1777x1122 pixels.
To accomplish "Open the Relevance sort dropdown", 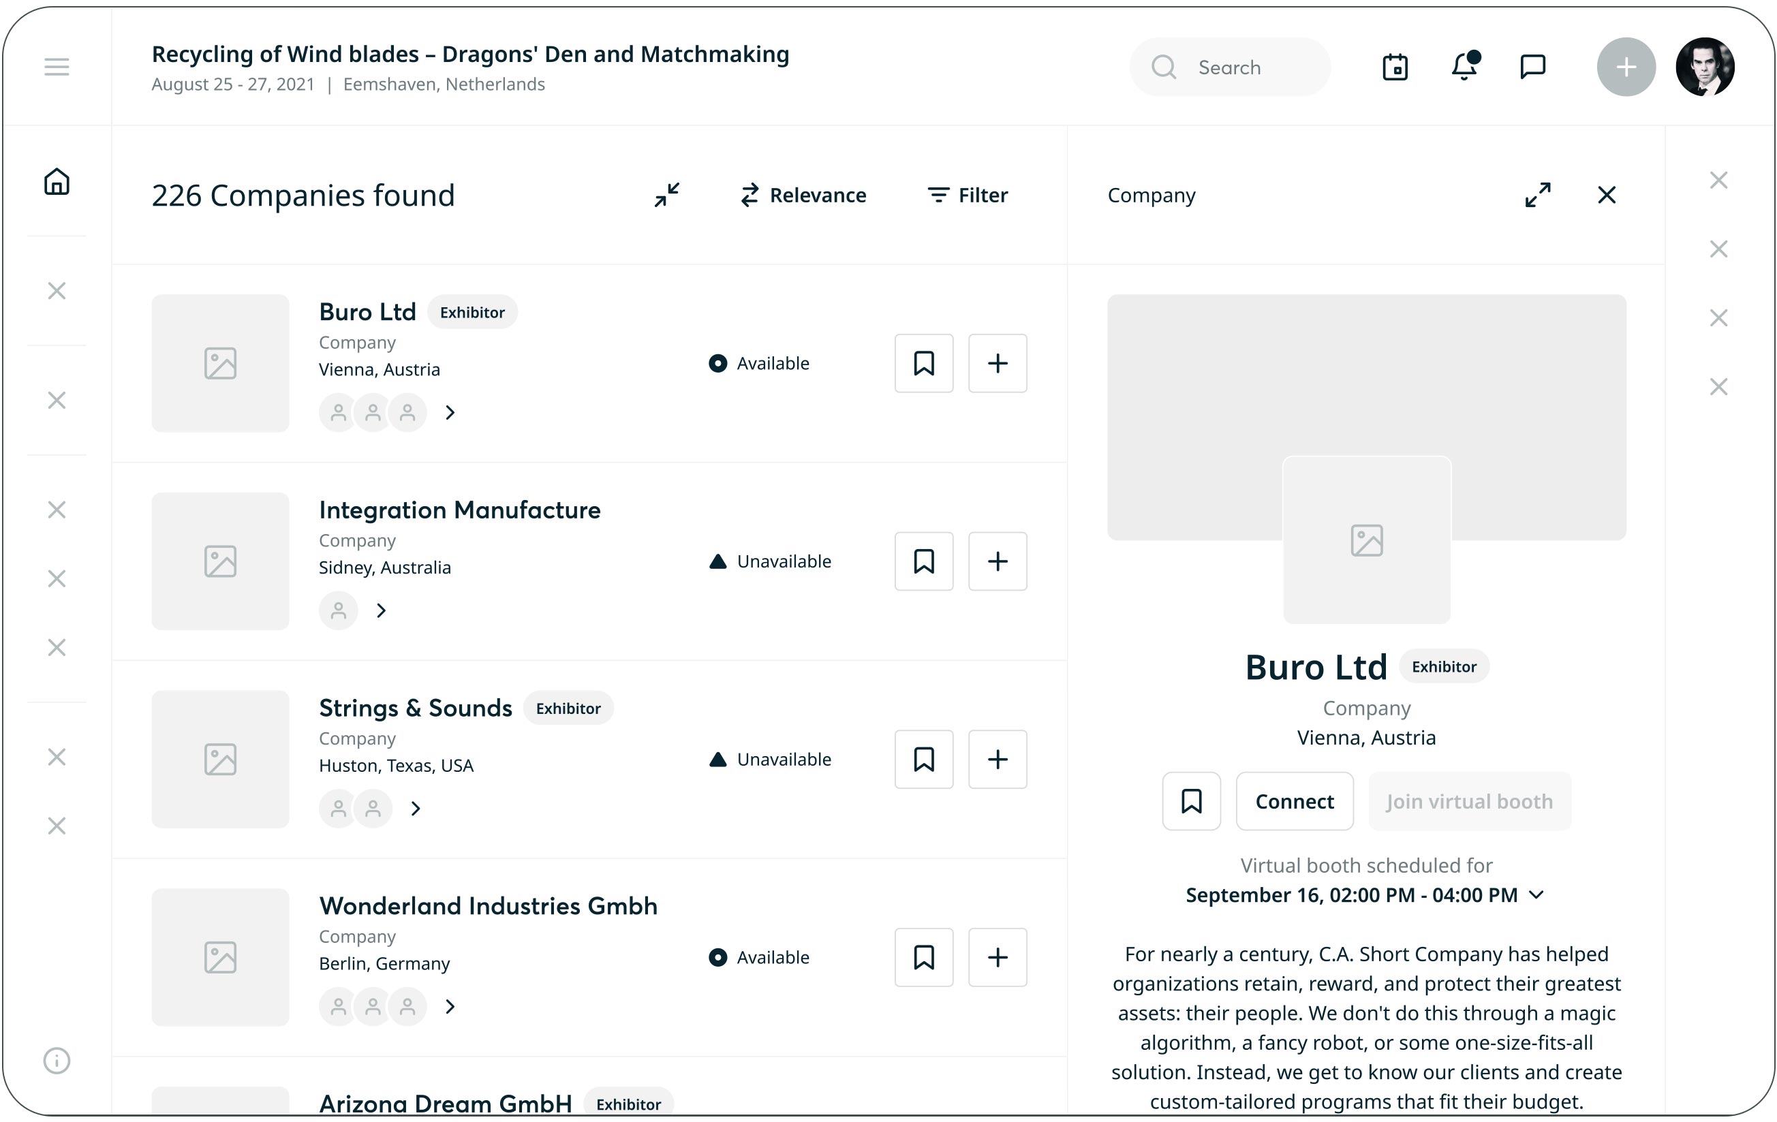I will coord(803,195).
